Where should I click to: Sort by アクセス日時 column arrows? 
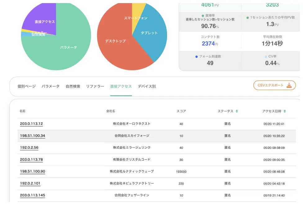tap(285, 111)
